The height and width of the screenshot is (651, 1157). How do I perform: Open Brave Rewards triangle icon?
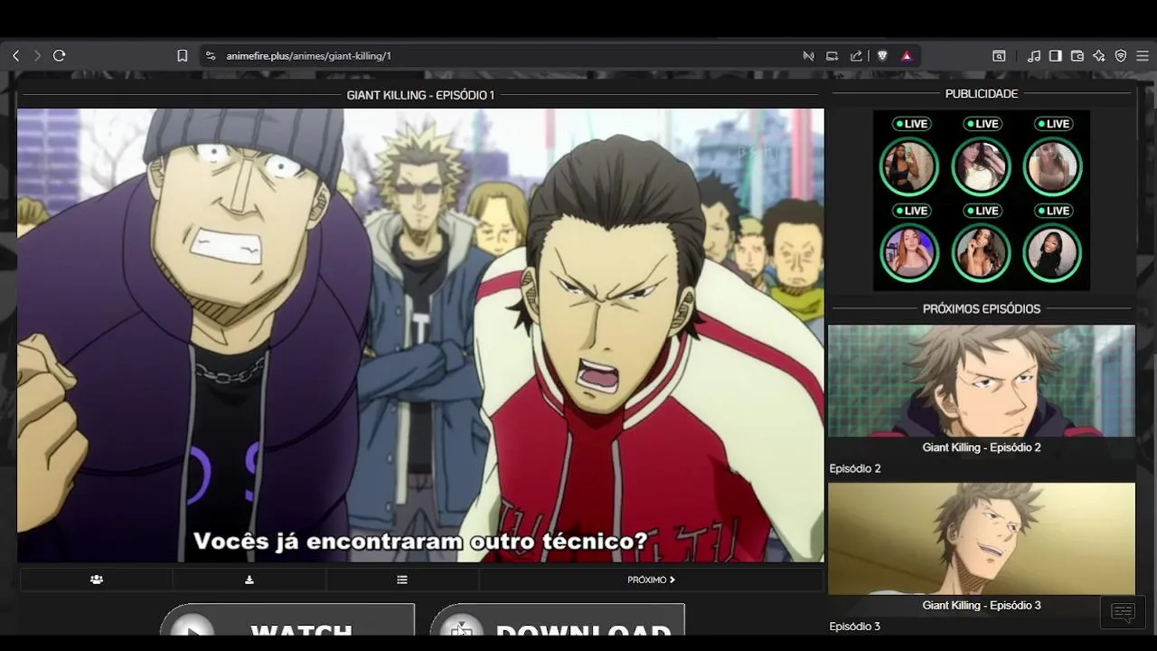pos(906,56)
